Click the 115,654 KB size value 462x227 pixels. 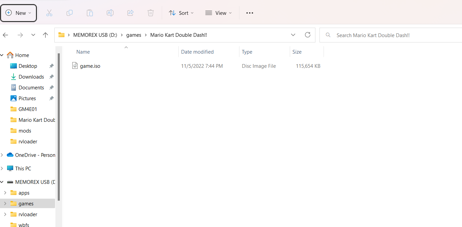[308, 66]
